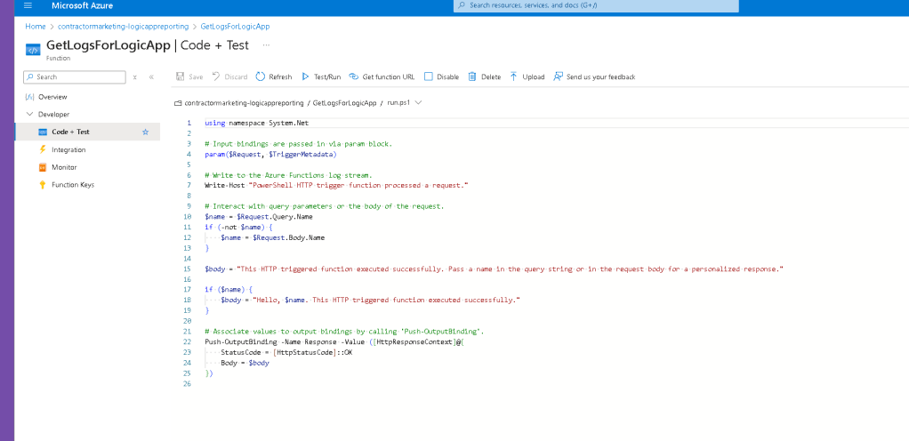
Task: Open the Integration menu item
Action: pyautogui.click(x=68, y=149)
